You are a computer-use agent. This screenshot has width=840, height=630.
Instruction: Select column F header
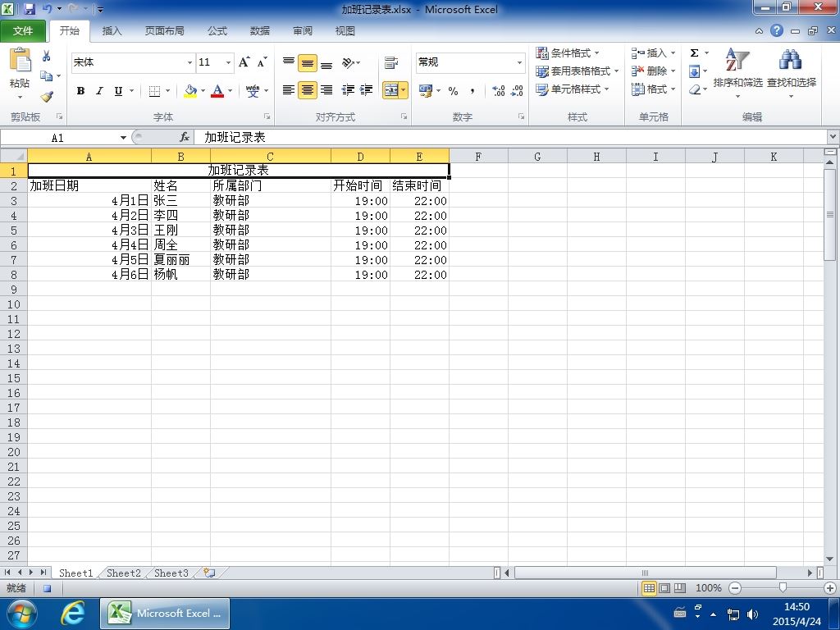pos(478,157)
